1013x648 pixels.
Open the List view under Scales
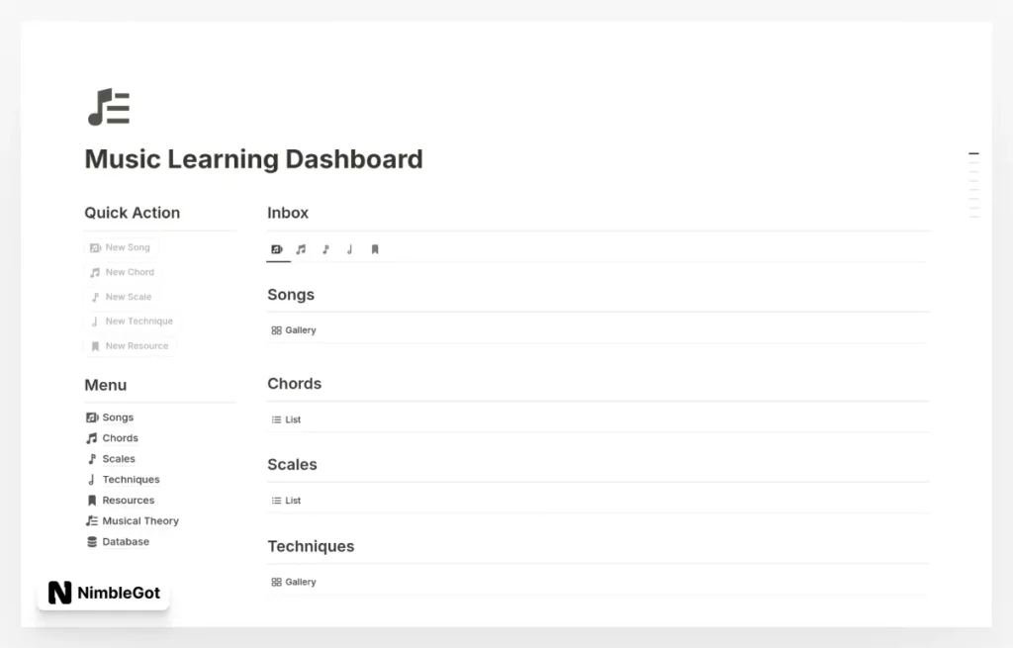pyautogui.click(x=286, y=500)
